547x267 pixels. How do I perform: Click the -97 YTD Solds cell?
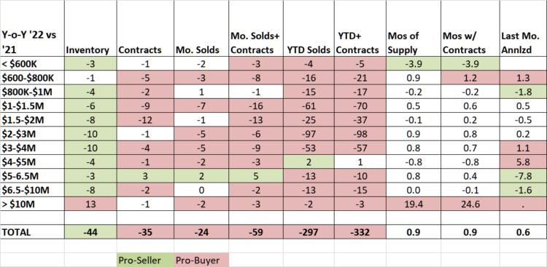309,134
